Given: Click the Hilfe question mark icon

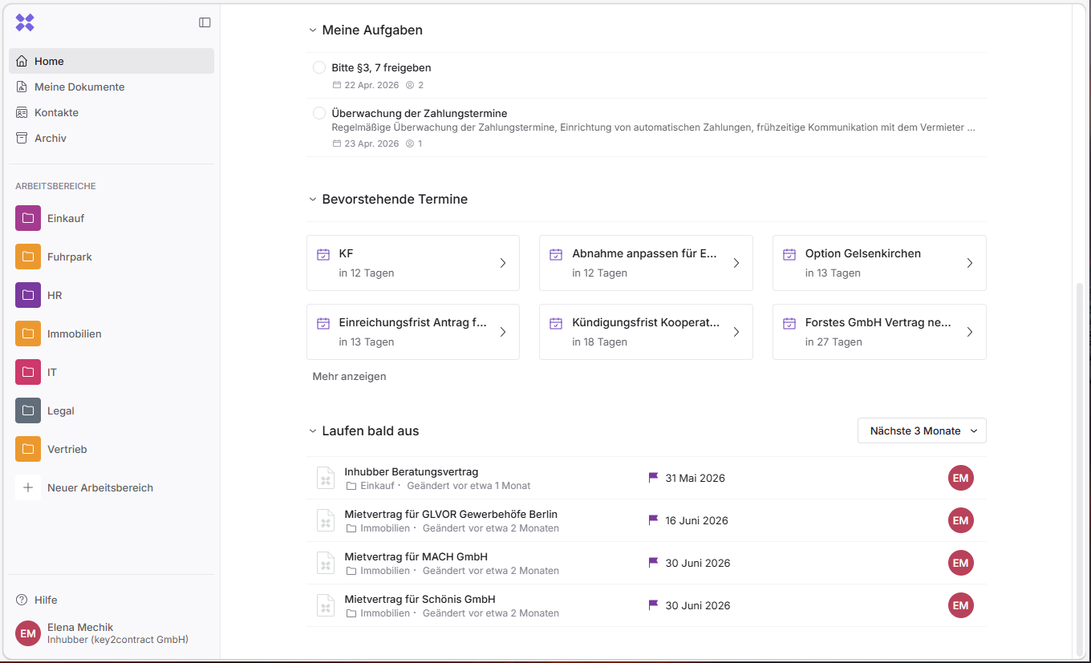Looking at the screenshot, I should click(22, 600).
